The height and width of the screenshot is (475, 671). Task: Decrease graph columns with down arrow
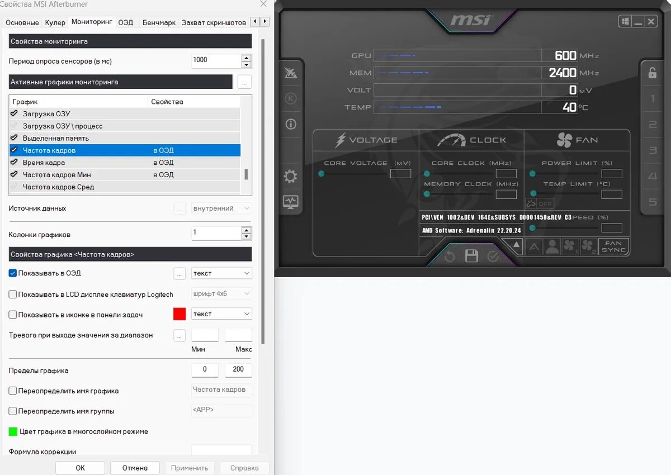[x=247, y=236]
